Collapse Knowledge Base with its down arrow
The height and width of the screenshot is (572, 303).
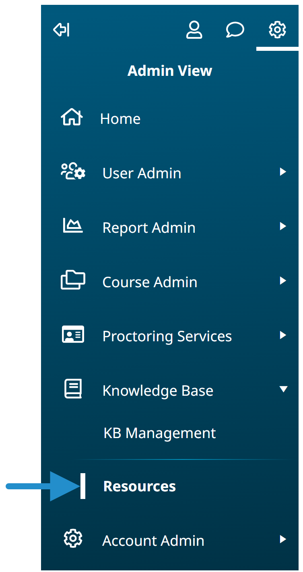pos(284,389)
